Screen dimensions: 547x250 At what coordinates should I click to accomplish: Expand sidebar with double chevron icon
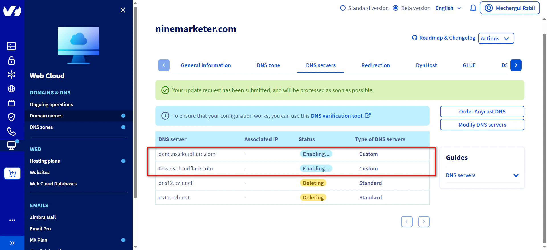pos(12,243)
